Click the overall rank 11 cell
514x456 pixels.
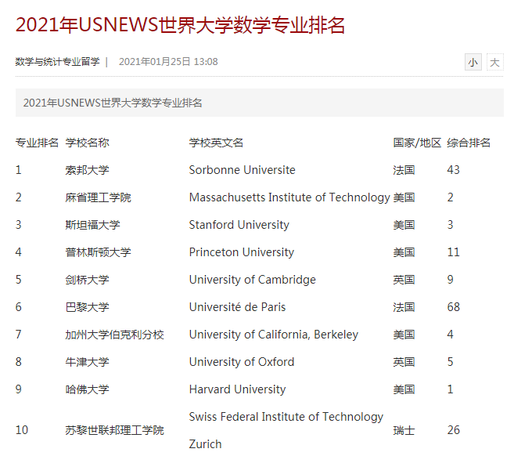[x=453, y=252]
